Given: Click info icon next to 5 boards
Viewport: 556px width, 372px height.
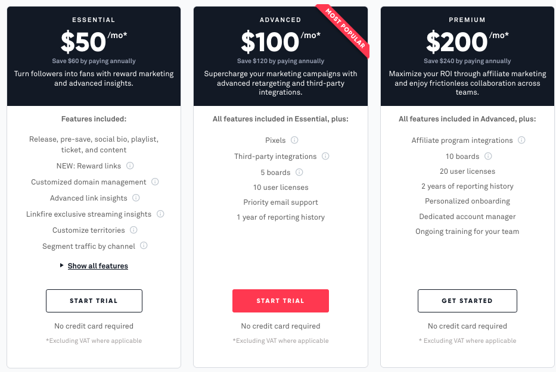Looking at the screenshot, I should coord(299,172).
